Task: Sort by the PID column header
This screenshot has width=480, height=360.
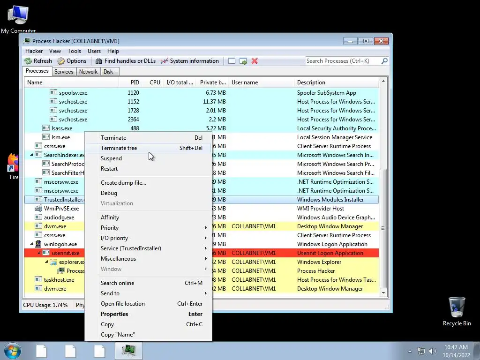Action: (130, 82)
